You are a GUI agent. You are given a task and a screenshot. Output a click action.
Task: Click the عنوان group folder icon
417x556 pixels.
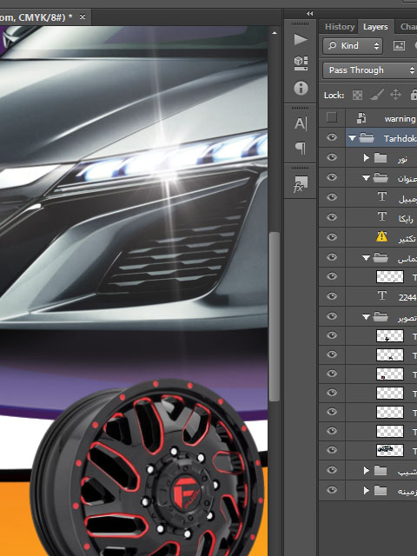tap(381, 177)
